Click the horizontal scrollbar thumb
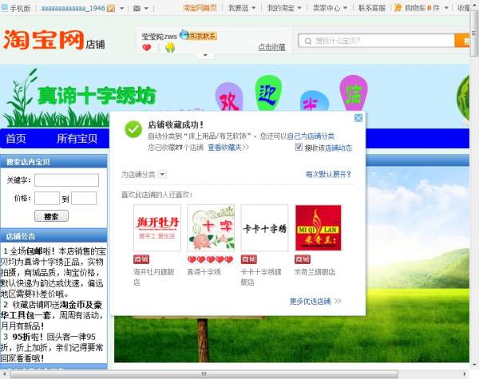This screenshot has width=479, height=379. [x=204, y=373]
